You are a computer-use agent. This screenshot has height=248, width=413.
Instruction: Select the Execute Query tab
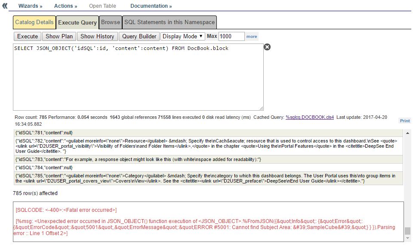click(77, 22)
